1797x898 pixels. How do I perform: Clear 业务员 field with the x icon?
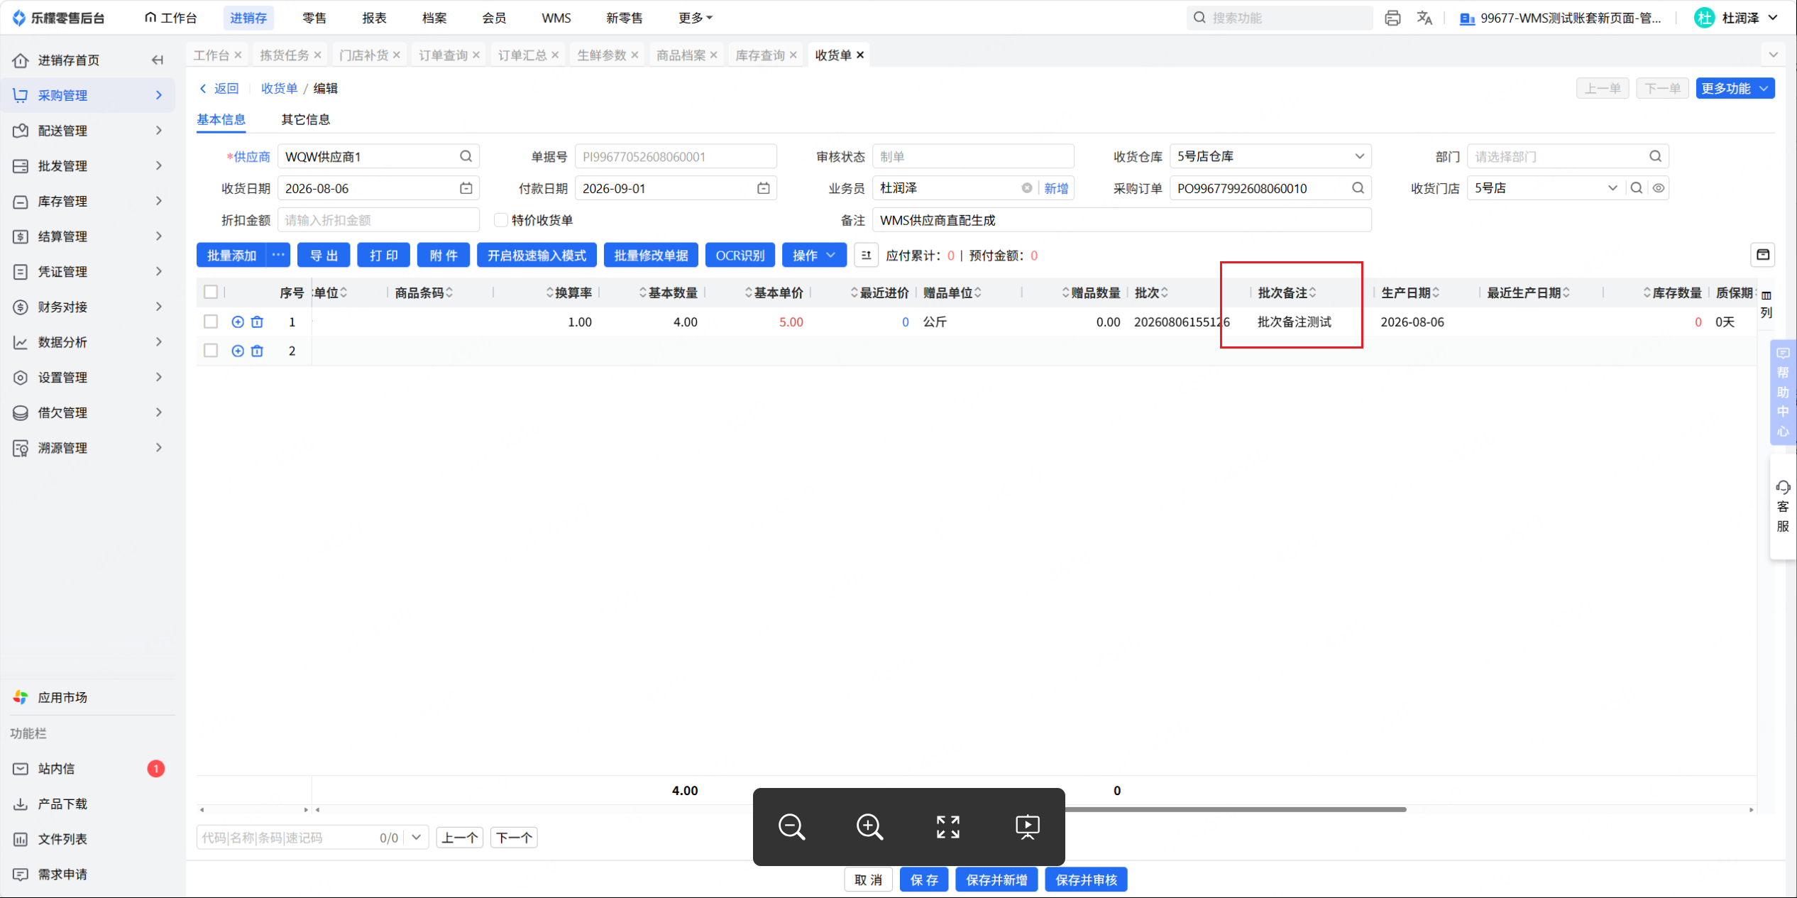pyautogui.click(x=1026, y=188)
